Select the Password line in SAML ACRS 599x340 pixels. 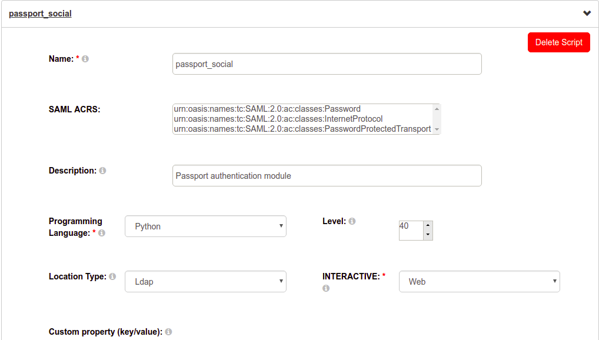coord(267,108)
